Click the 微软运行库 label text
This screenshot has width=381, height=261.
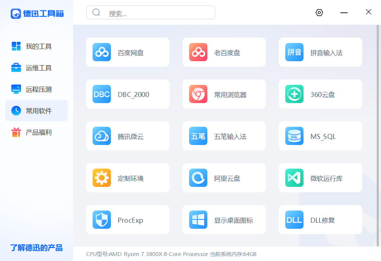click(326, 178)
